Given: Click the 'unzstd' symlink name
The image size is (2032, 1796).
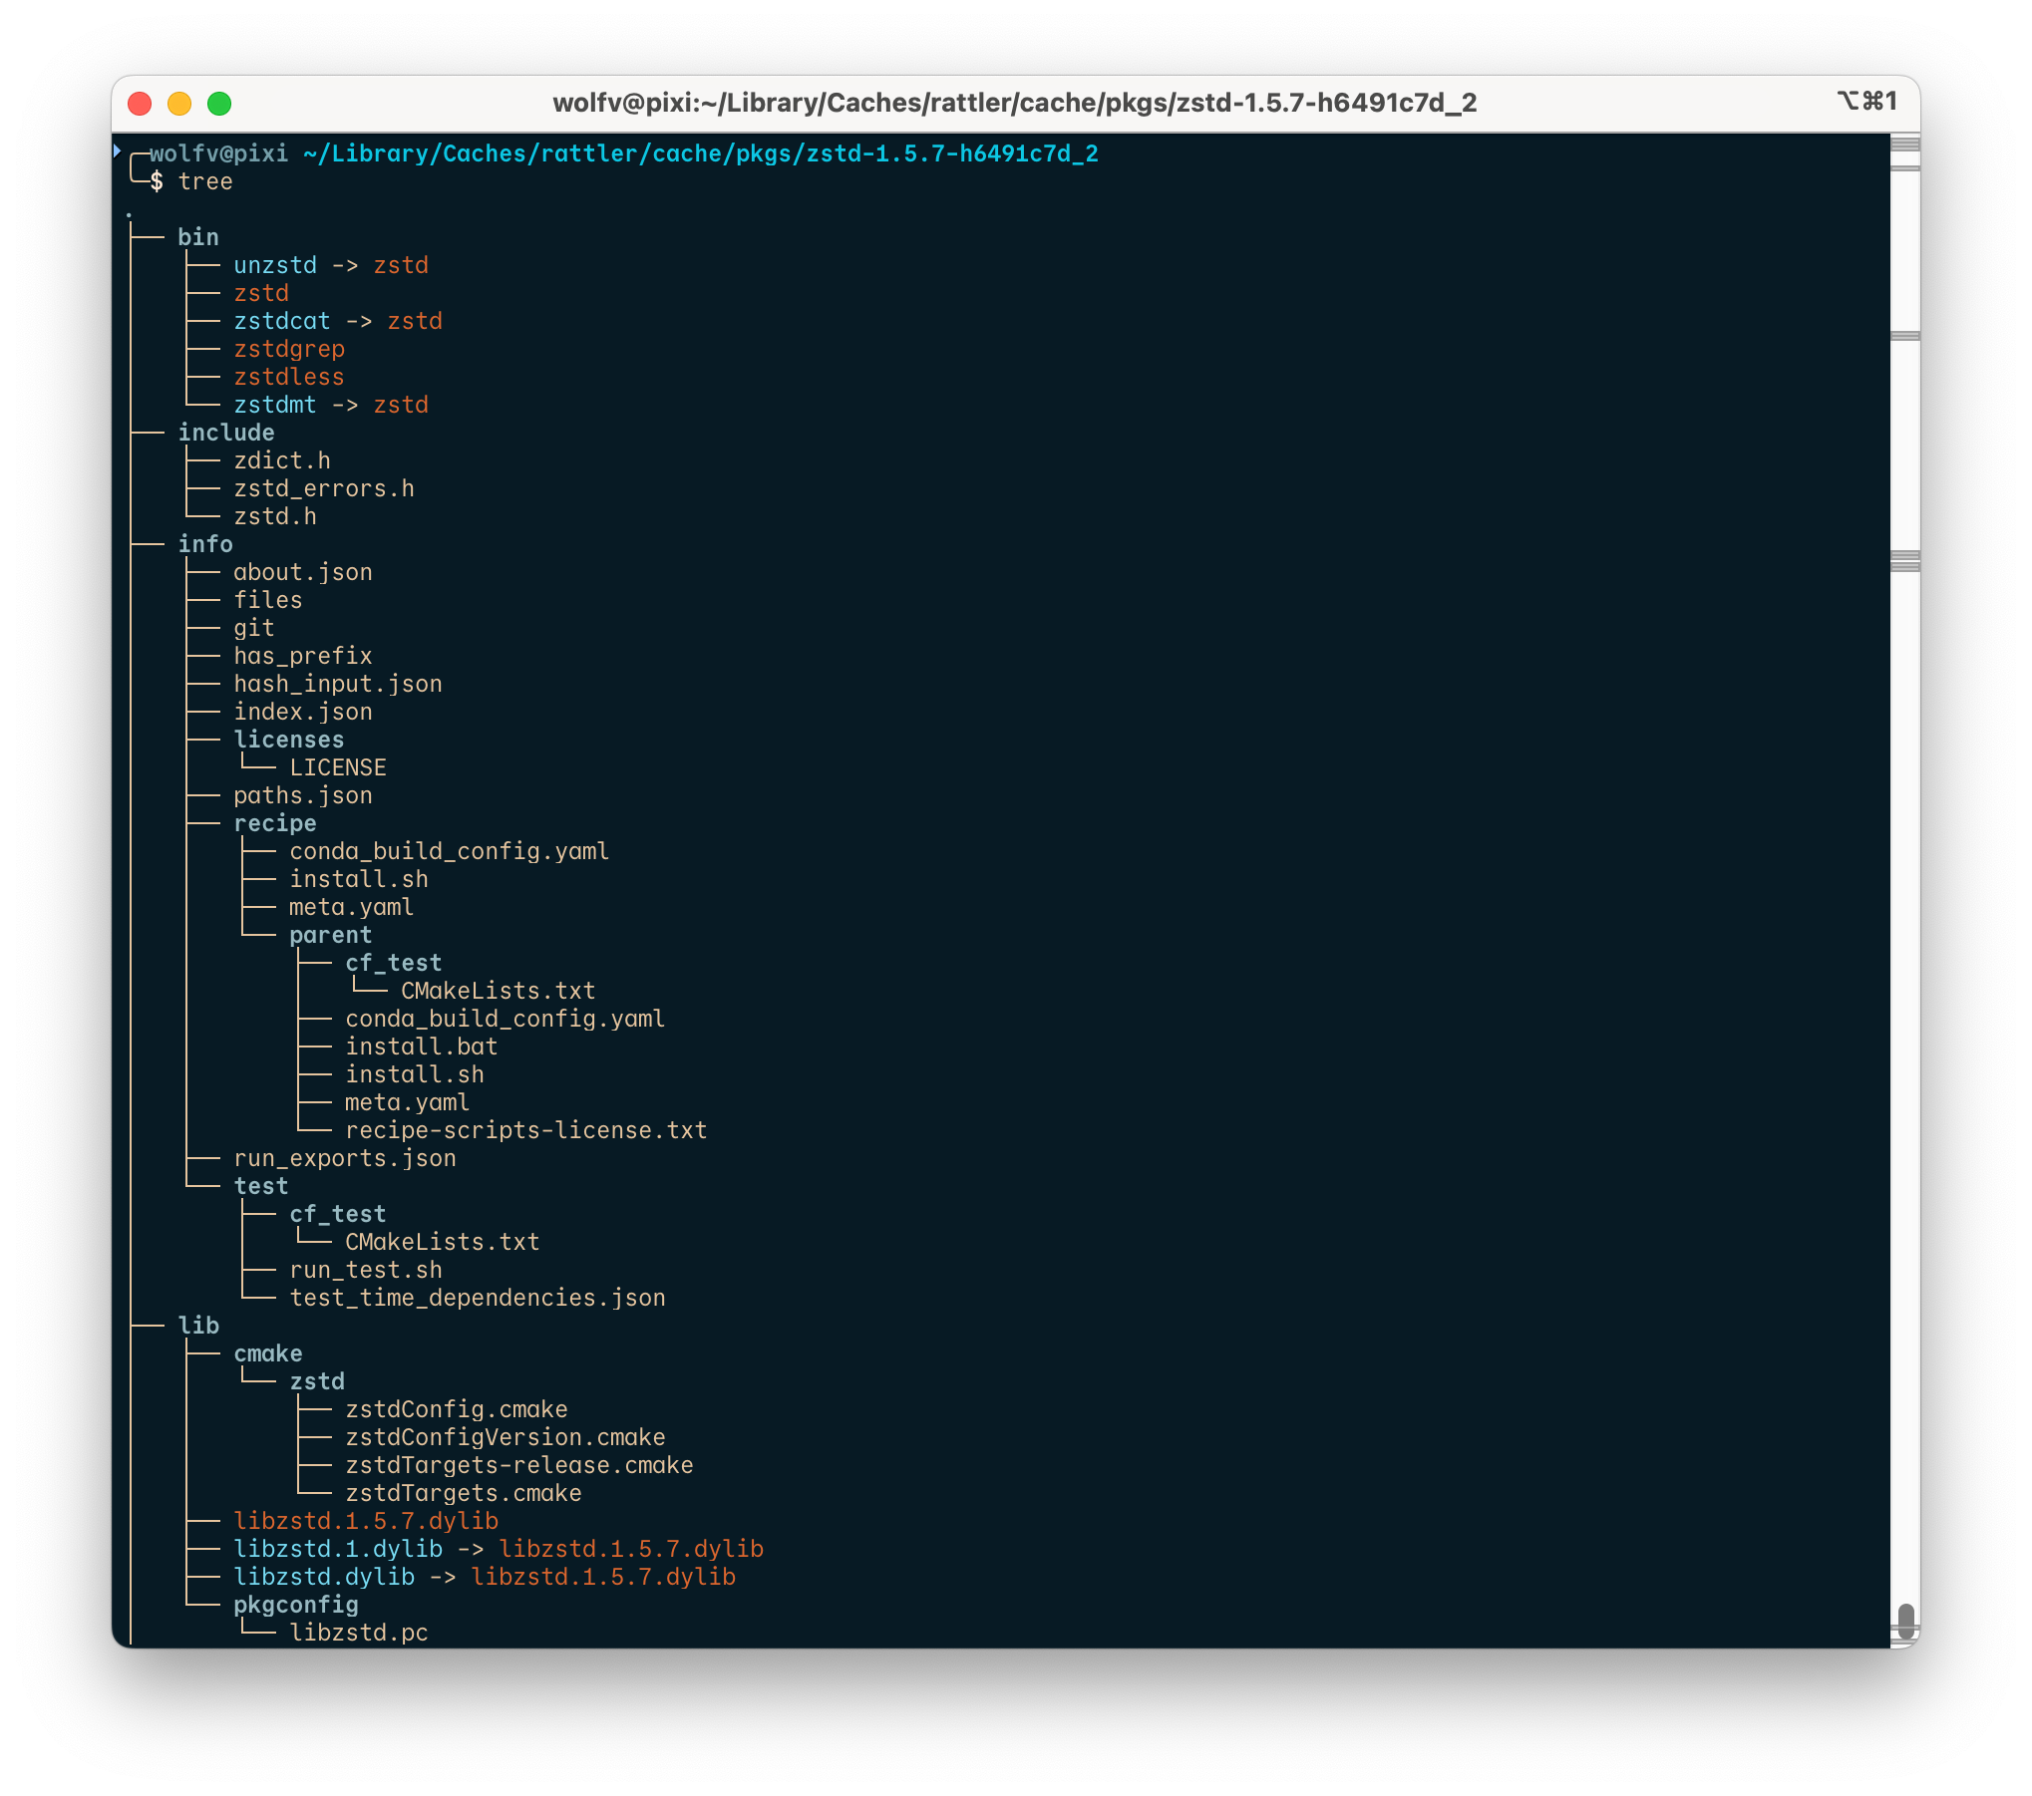Looking at the screenshot, I should (x=275, y=265).
